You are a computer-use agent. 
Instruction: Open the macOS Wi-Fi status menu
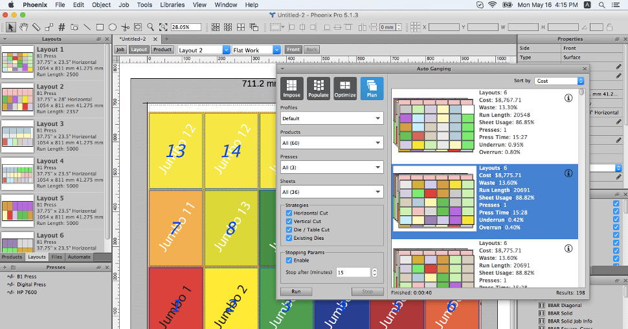coord(493,5)
